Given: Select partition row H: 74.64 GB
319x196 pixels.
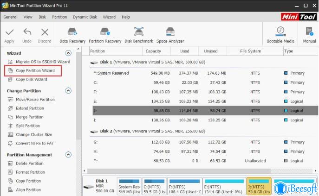Looking at the screenshot, I should click(x=205, y=152).
